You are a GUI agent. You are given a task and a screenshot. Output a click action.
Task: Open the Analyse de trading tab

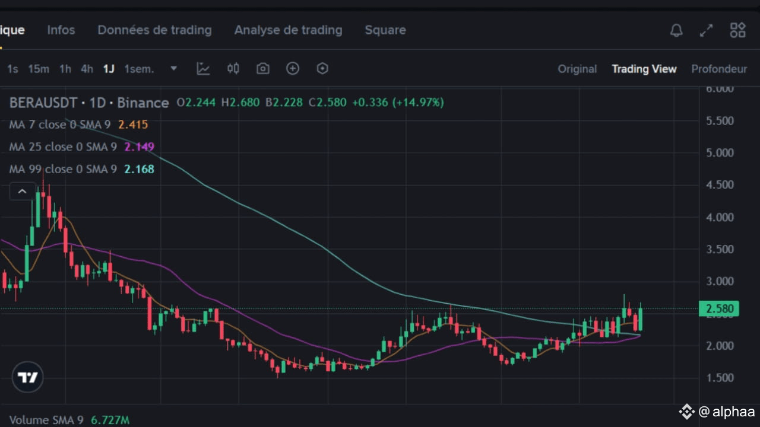tap(288, 30)
